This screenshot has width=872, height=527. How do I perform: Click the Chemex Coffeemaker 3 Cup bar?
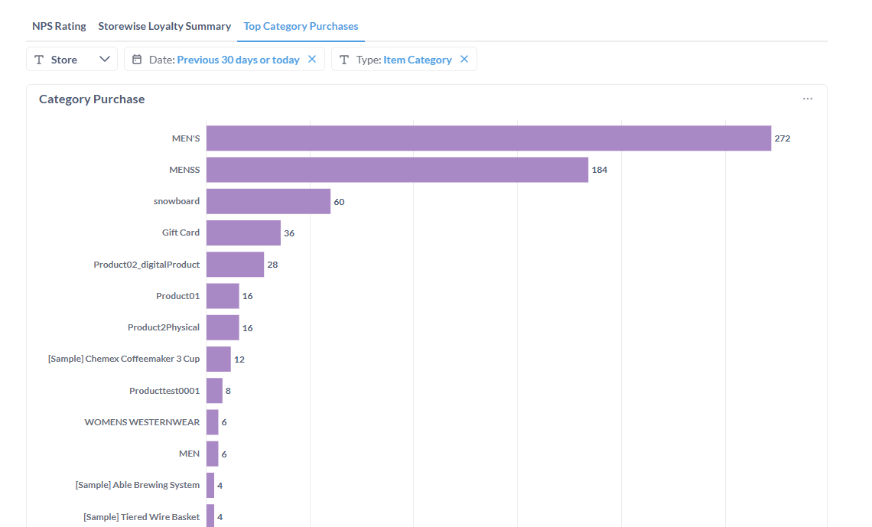[218, 359]
